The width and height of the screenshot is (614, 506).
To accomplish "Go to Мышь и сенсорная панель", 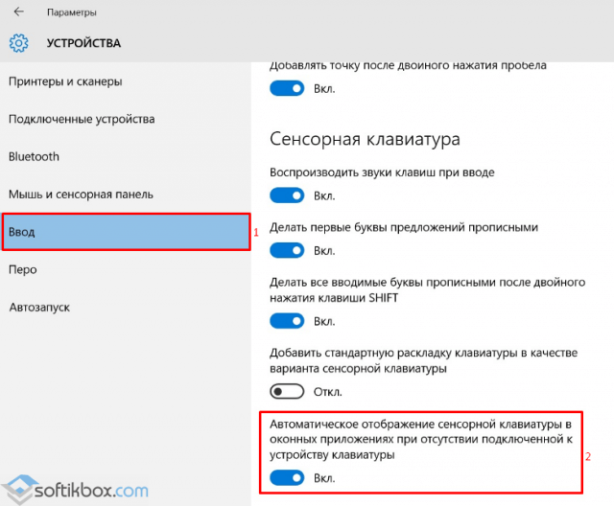I will pyautogui.click(x=81, y=195).
